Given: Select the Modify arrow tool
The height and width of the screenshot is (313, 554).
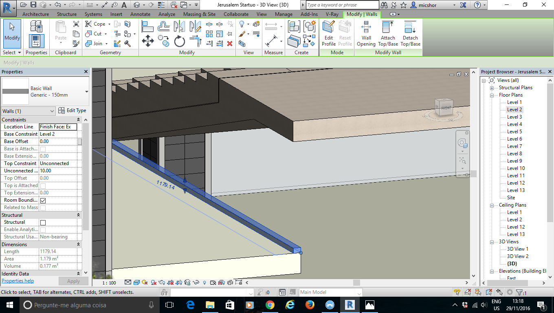Looking at the screenshot, I should (x=12, y=33).
